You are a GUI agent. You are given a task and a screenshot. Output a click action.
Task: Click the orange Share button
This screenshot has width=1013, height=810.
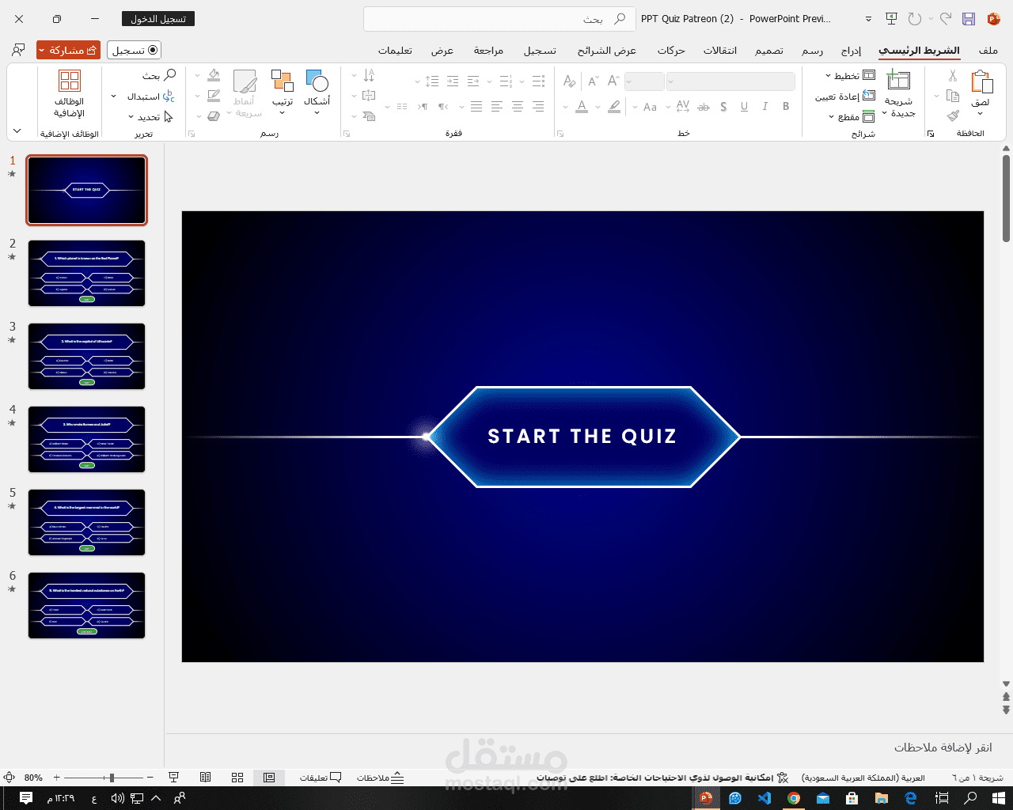pos(69,50)
